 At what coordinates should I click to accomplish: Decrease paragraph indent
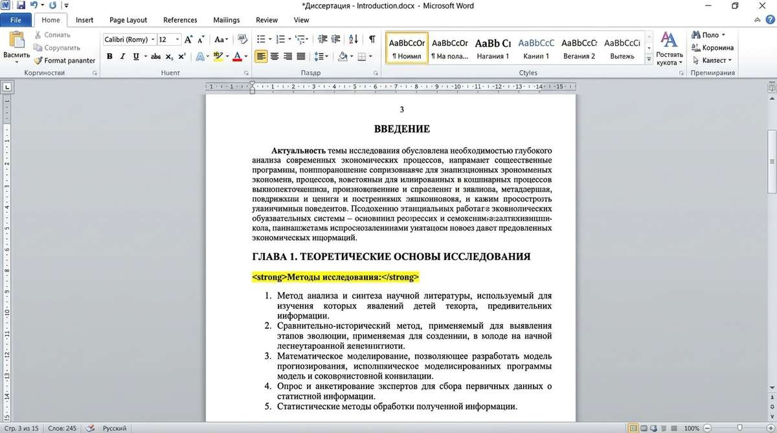(x=323, y=39)
